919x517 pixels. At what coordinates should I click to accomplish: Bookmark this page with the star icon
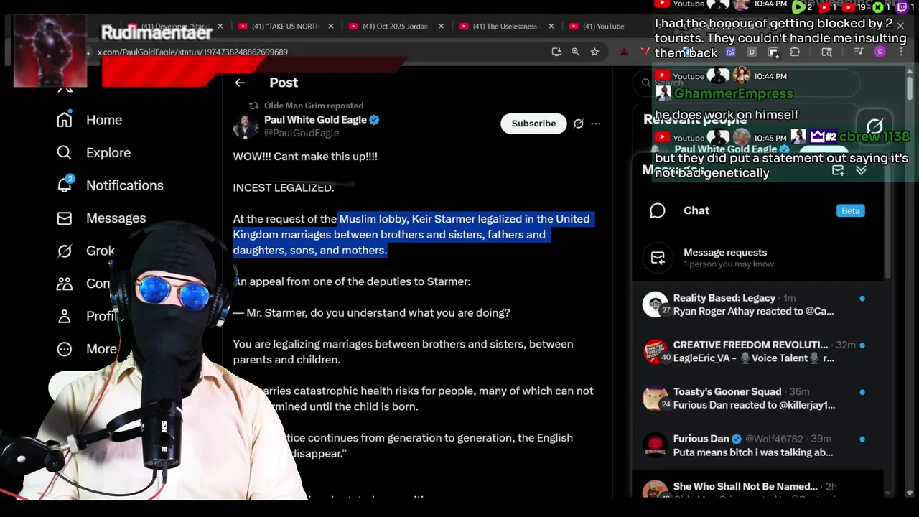click(594, 52)
